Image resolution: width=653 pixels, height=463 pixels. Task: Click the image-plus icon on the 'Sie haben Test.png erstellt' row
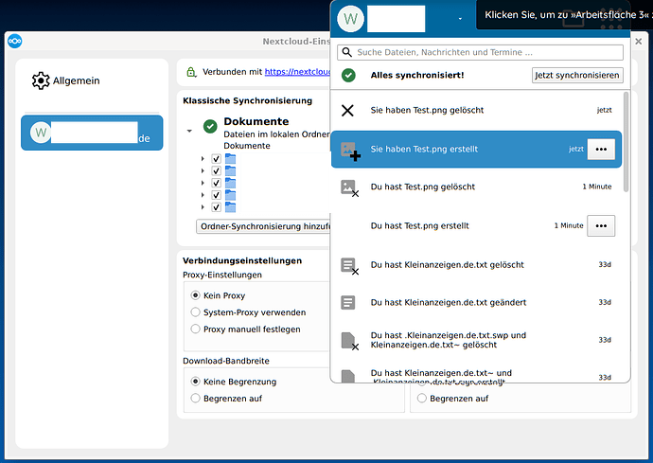[x=350, y=151]
